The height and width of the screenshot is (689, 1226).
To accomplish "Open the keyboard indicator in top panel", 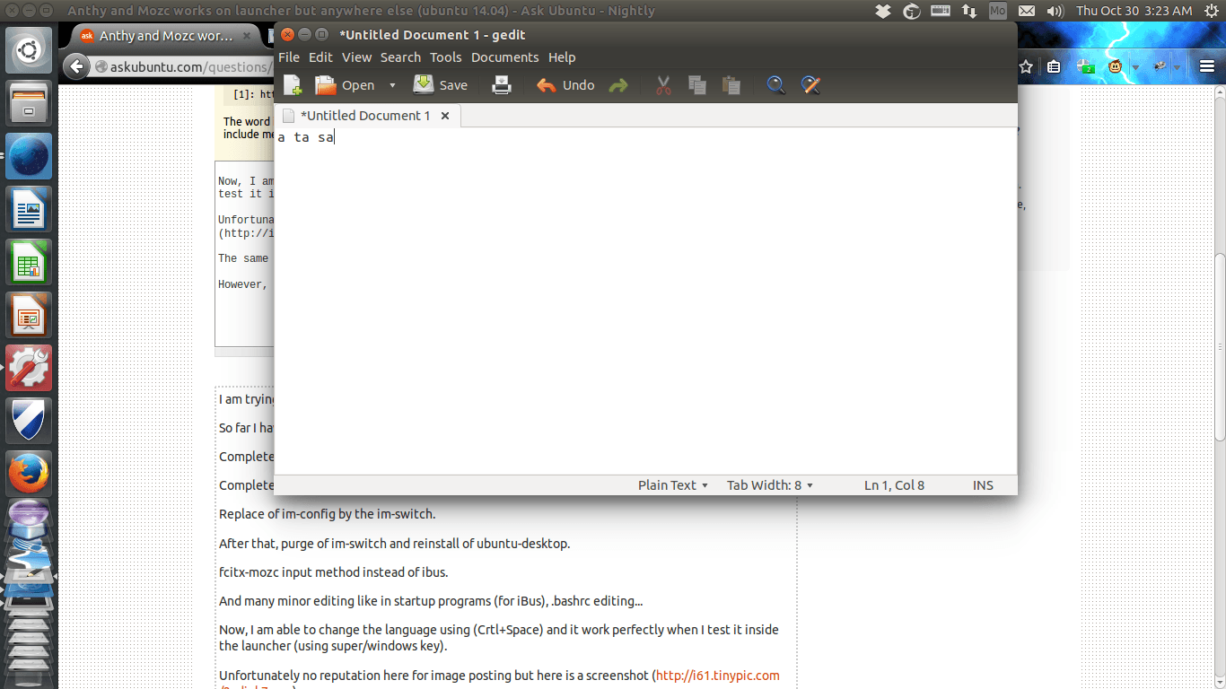I will click(x=941, y=11).
